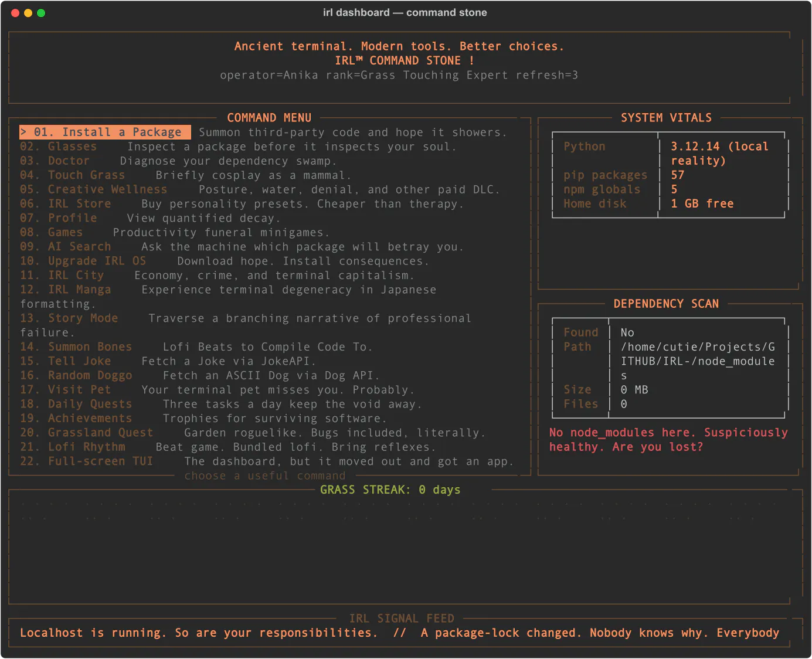This screenshot has width=812, height=659.
Task: Click the 'No node_modules here' warning message
Action: coord(668,440)
